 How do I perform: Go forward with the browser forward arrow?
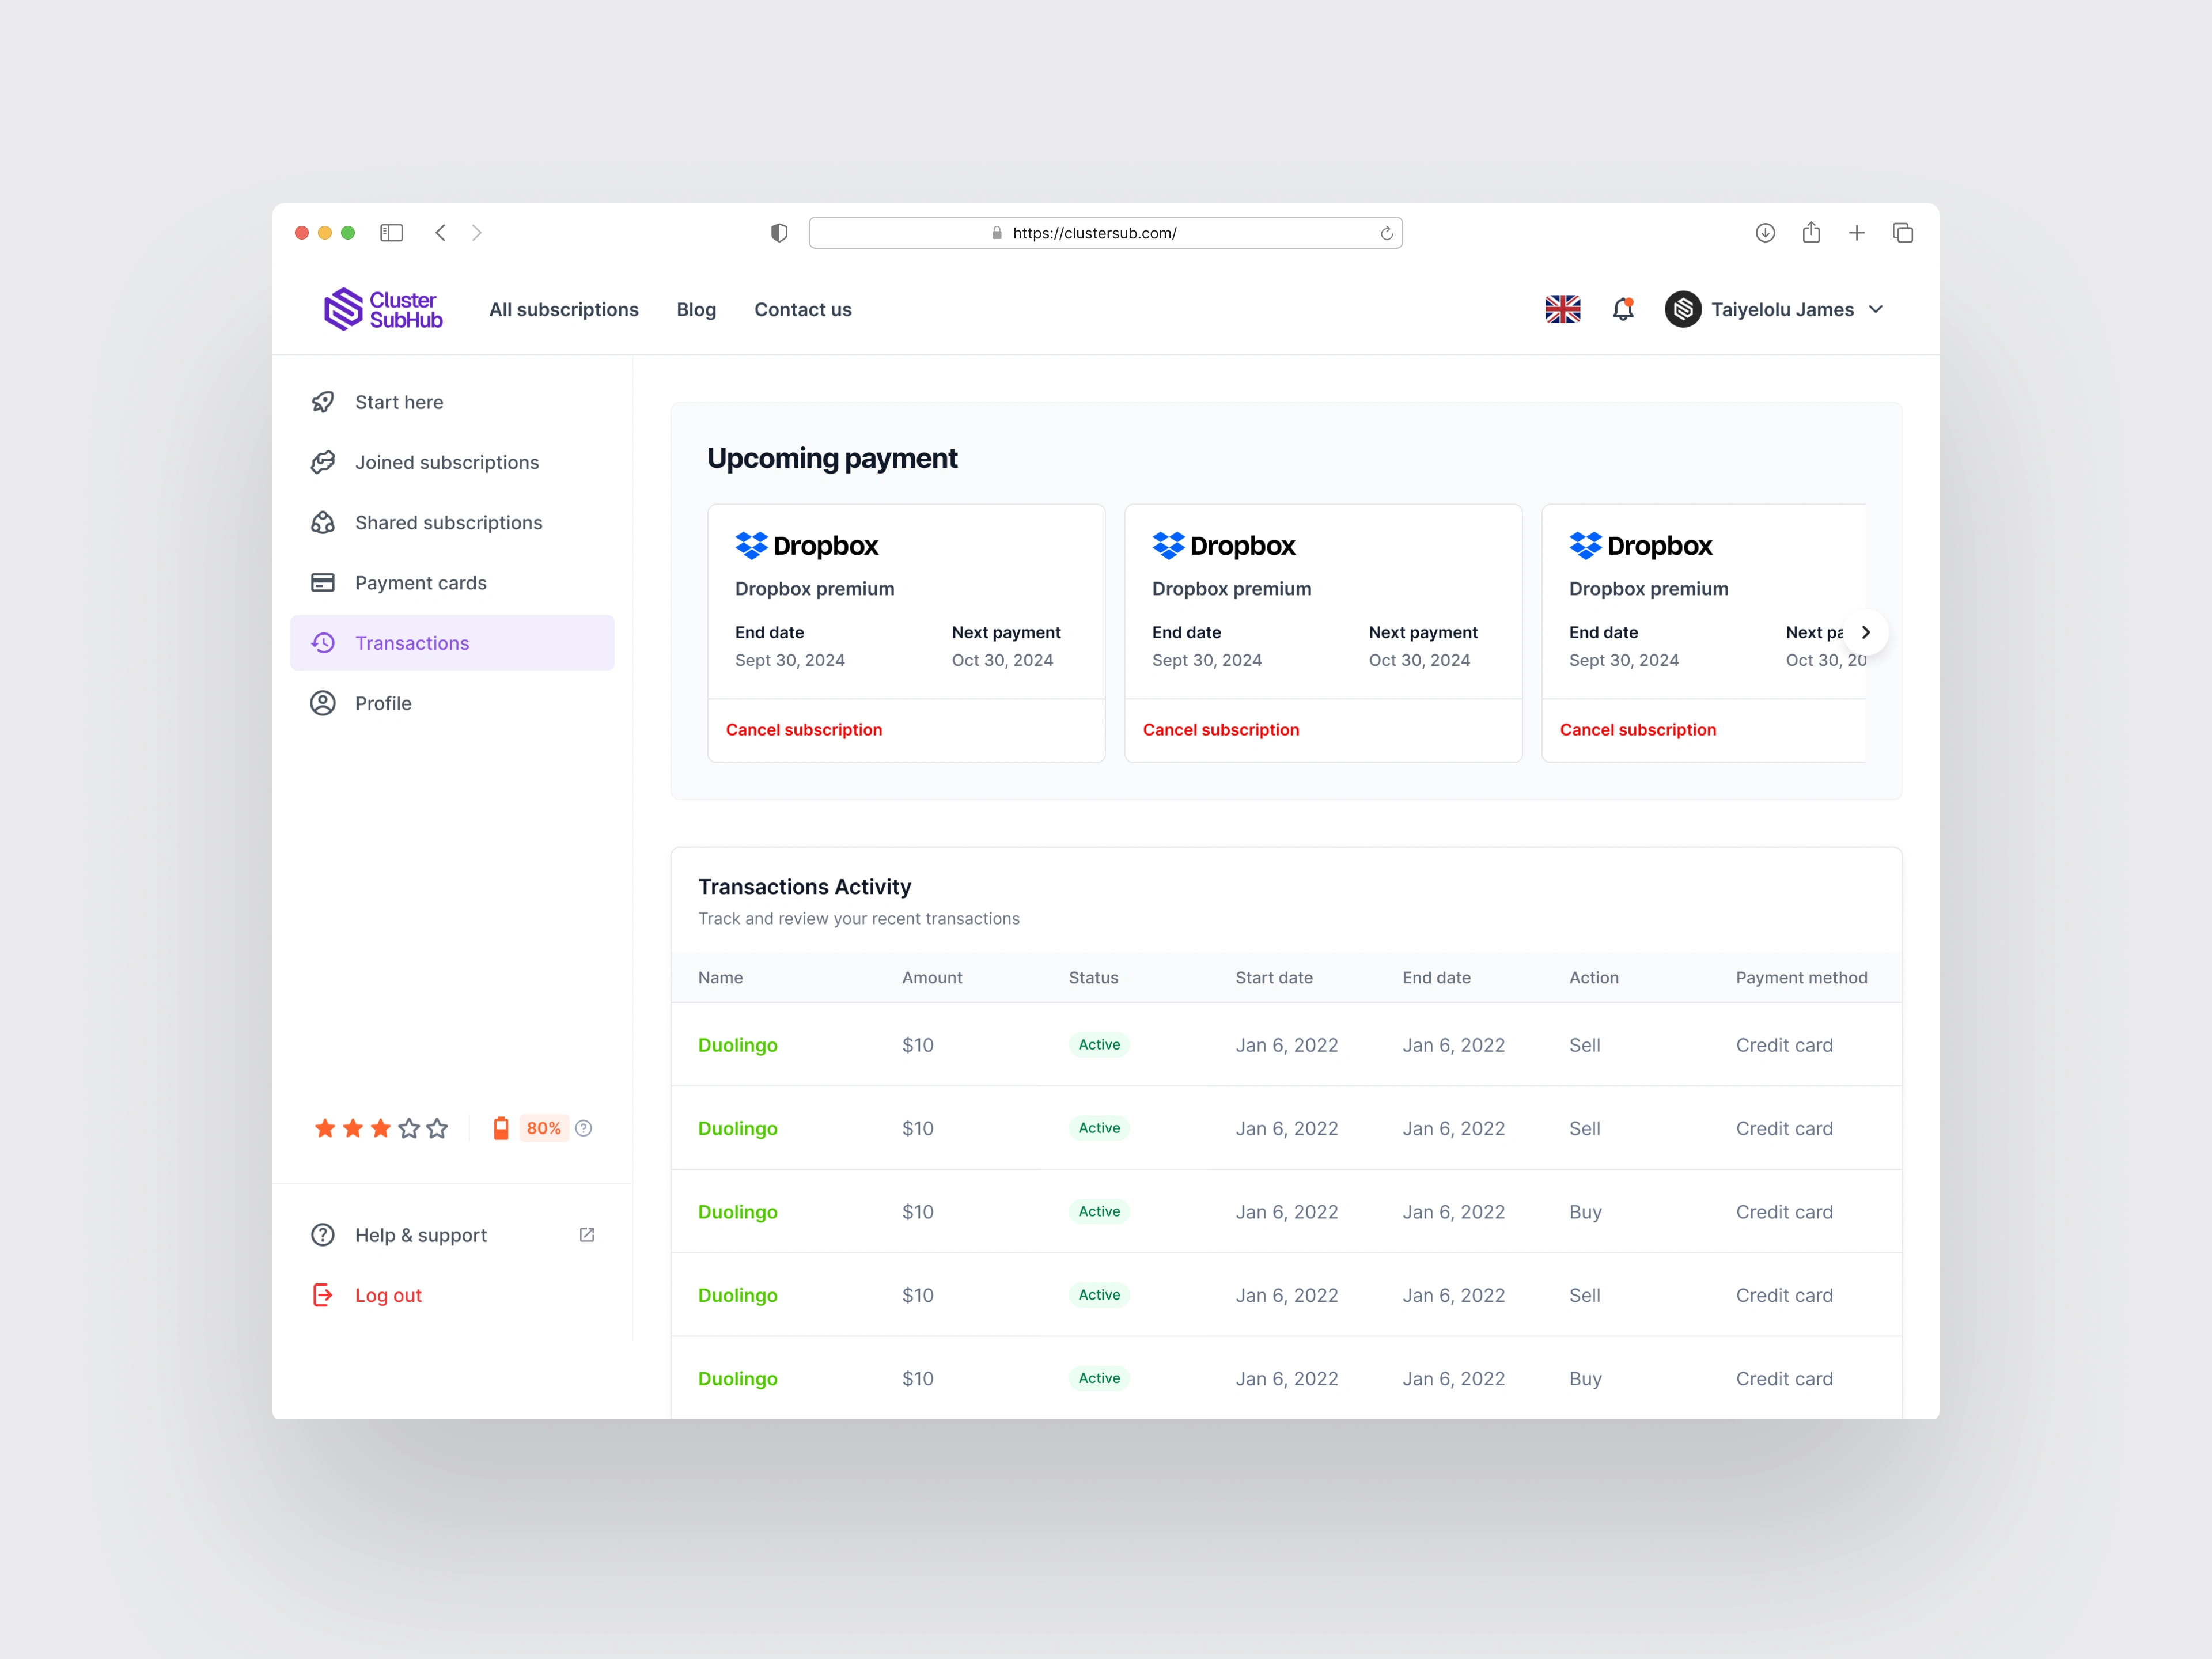(x=477, y=233)
